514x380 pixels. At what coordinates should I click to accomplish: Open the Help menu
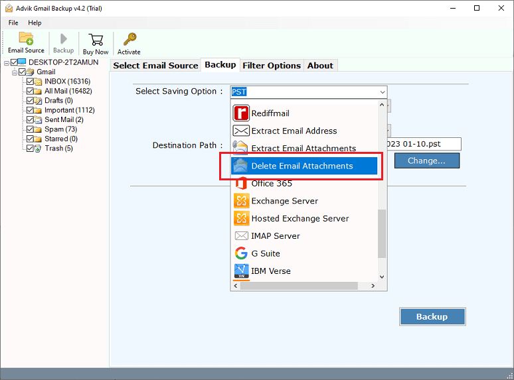tap(35, 23)
